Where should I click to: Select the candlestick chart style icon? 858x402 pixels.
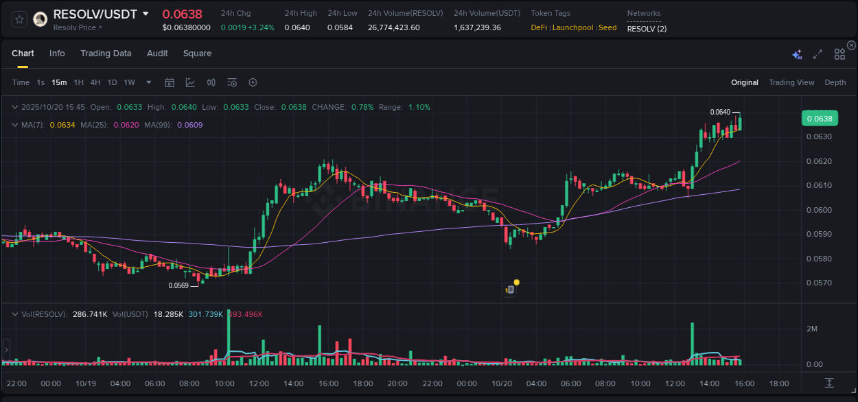pyautogui.click(x=211, y=82)
